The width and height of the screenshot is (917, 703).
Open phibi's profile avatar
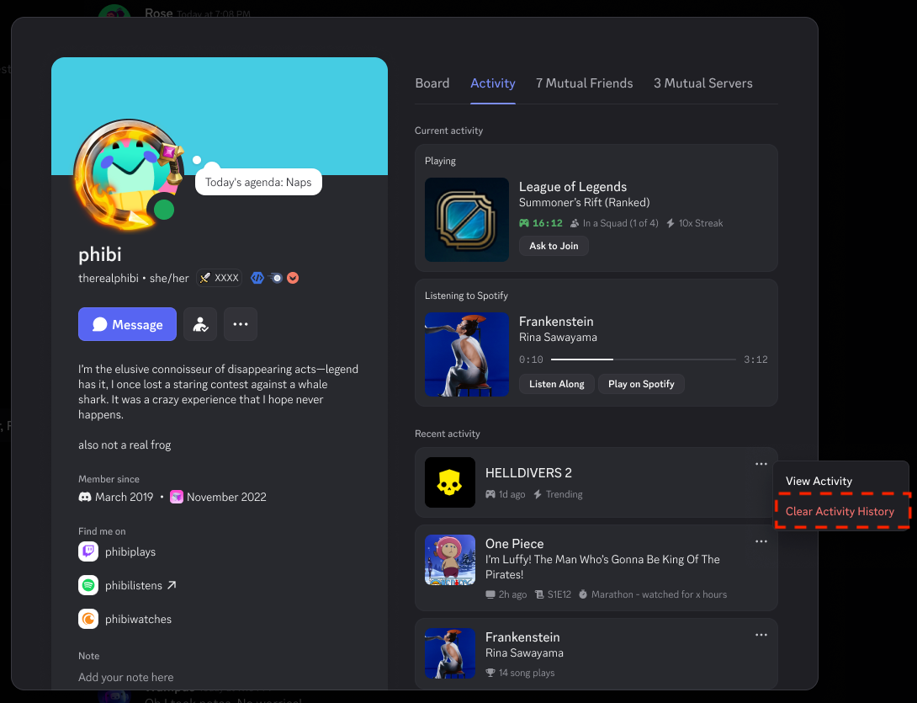point(130,173)
